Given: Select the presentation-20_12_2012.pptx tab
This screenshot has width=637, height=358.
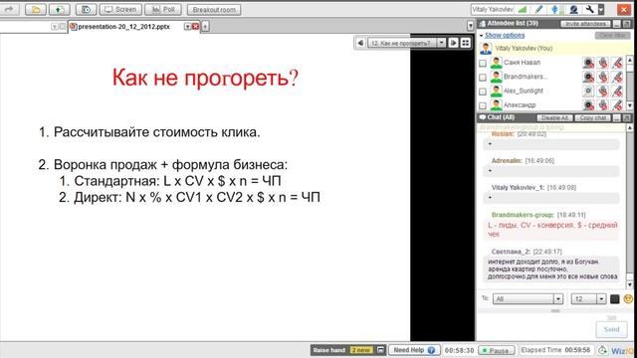Looking at the screenshot, I should coord(123,27).
